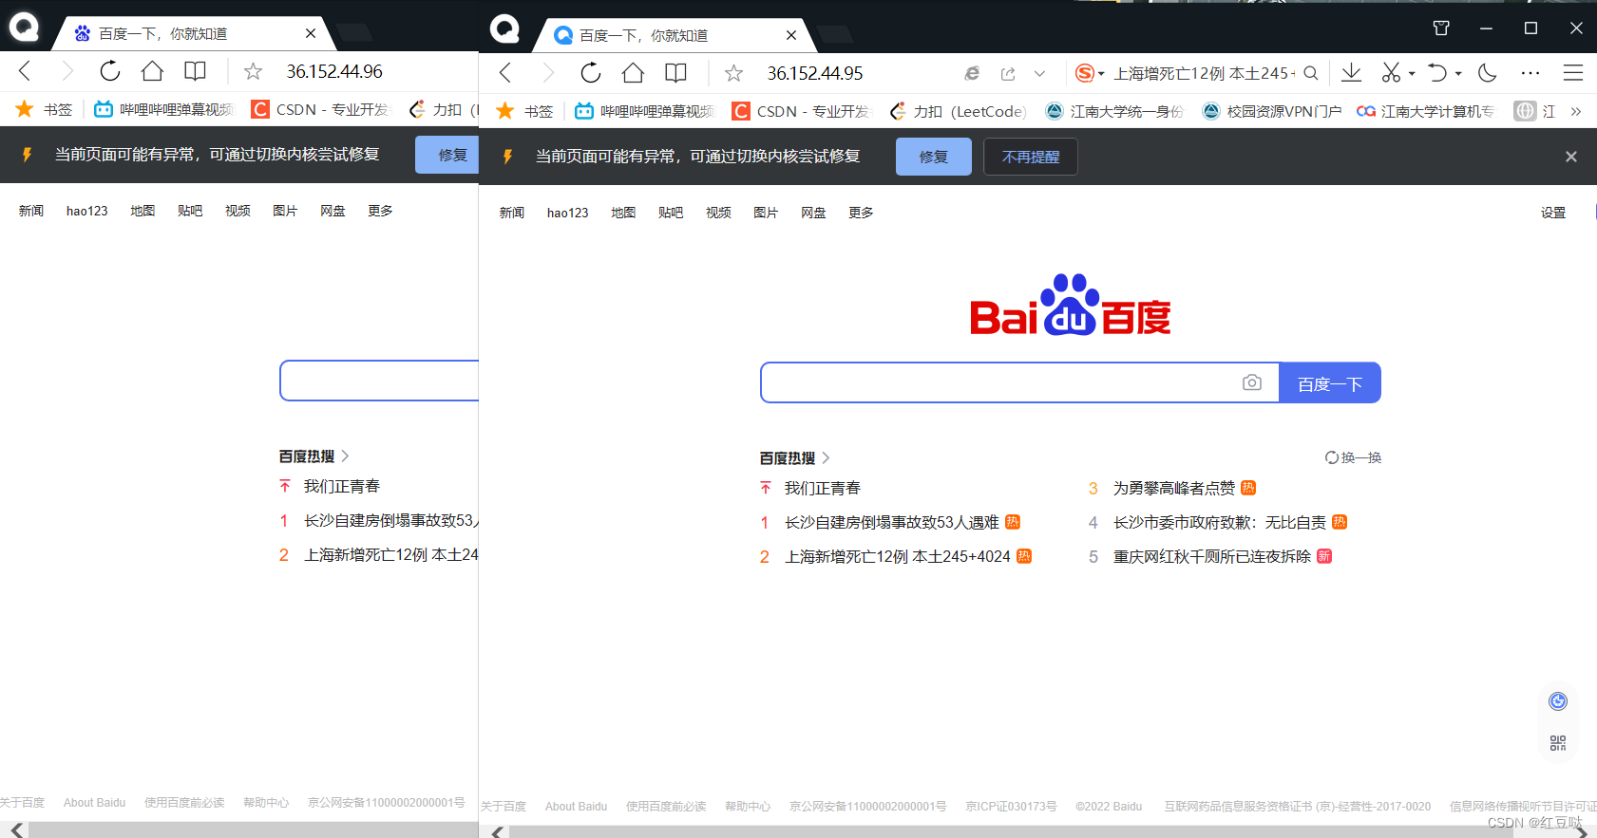Bookmark page with star in right address bar

tap(734, 73)
